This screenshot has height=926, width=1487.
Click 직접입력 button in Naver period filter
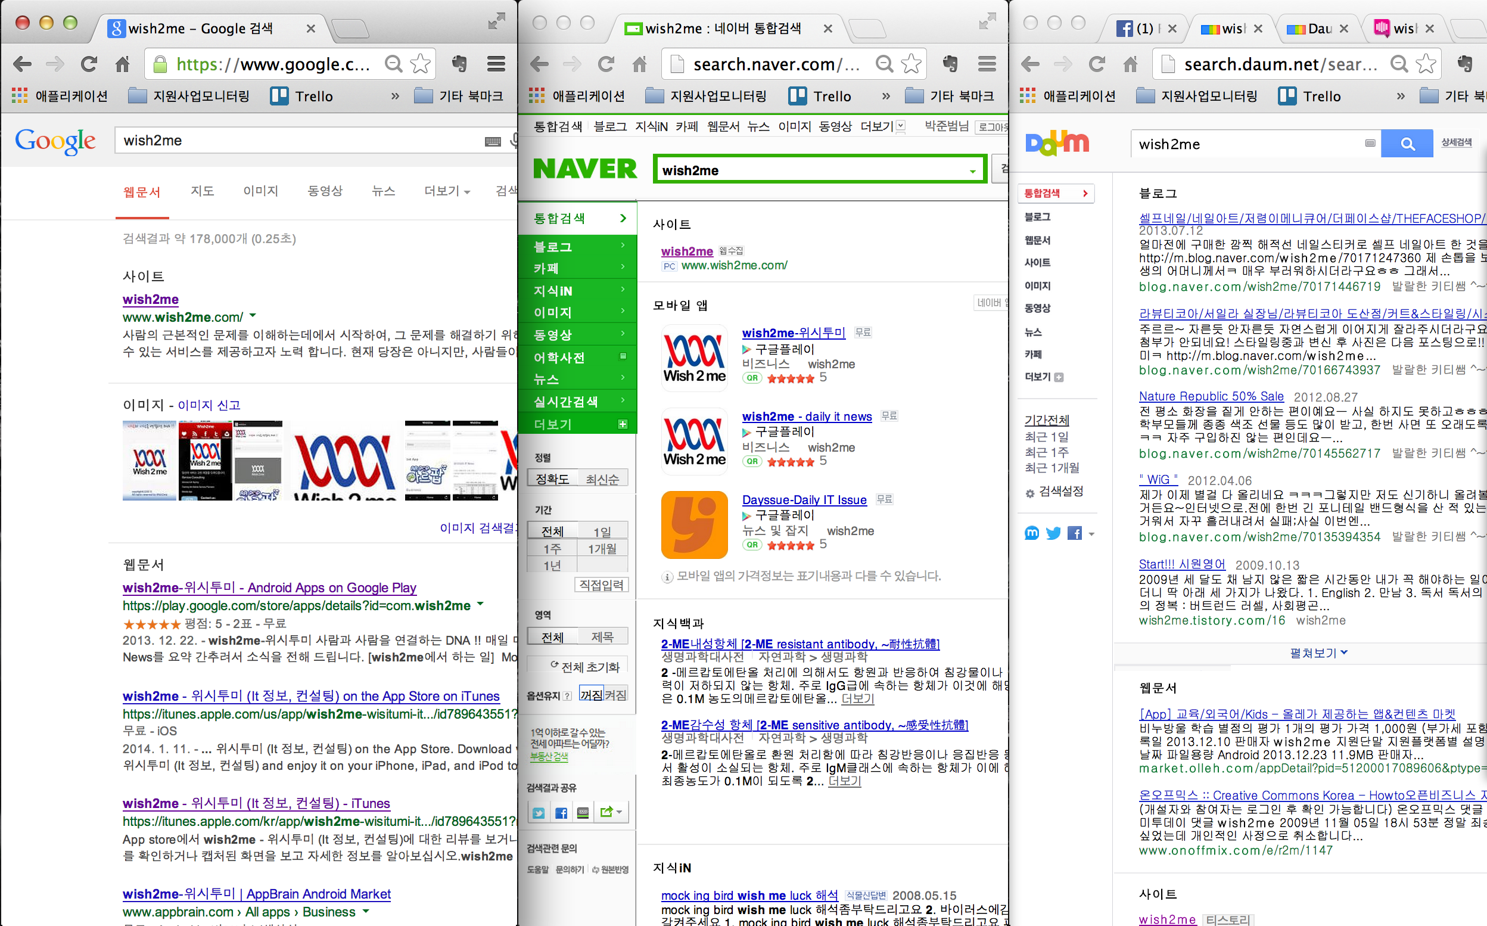[x=601, y=585]
